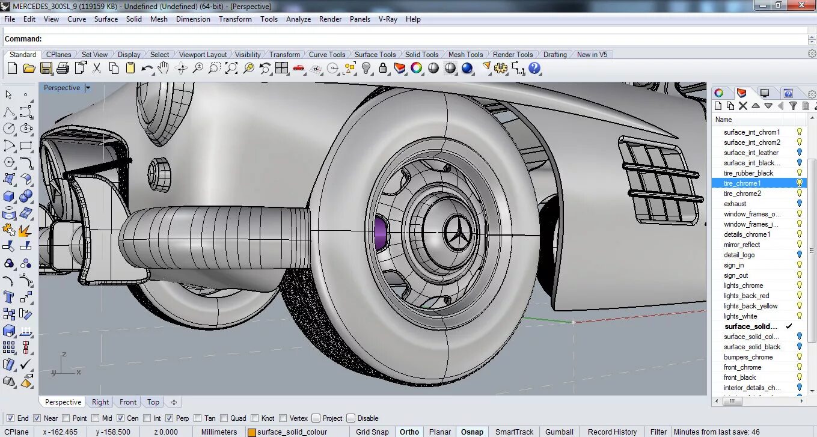Click the Explode icon in left sidebar
Image resolution: width=817 pixels, height=437 pixels.
click(x=25, y=230)
